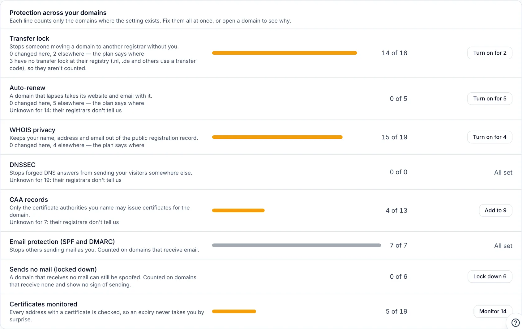Click Turn on for 5 auto-renew
The image size is (522, 329).
[490, 99]
